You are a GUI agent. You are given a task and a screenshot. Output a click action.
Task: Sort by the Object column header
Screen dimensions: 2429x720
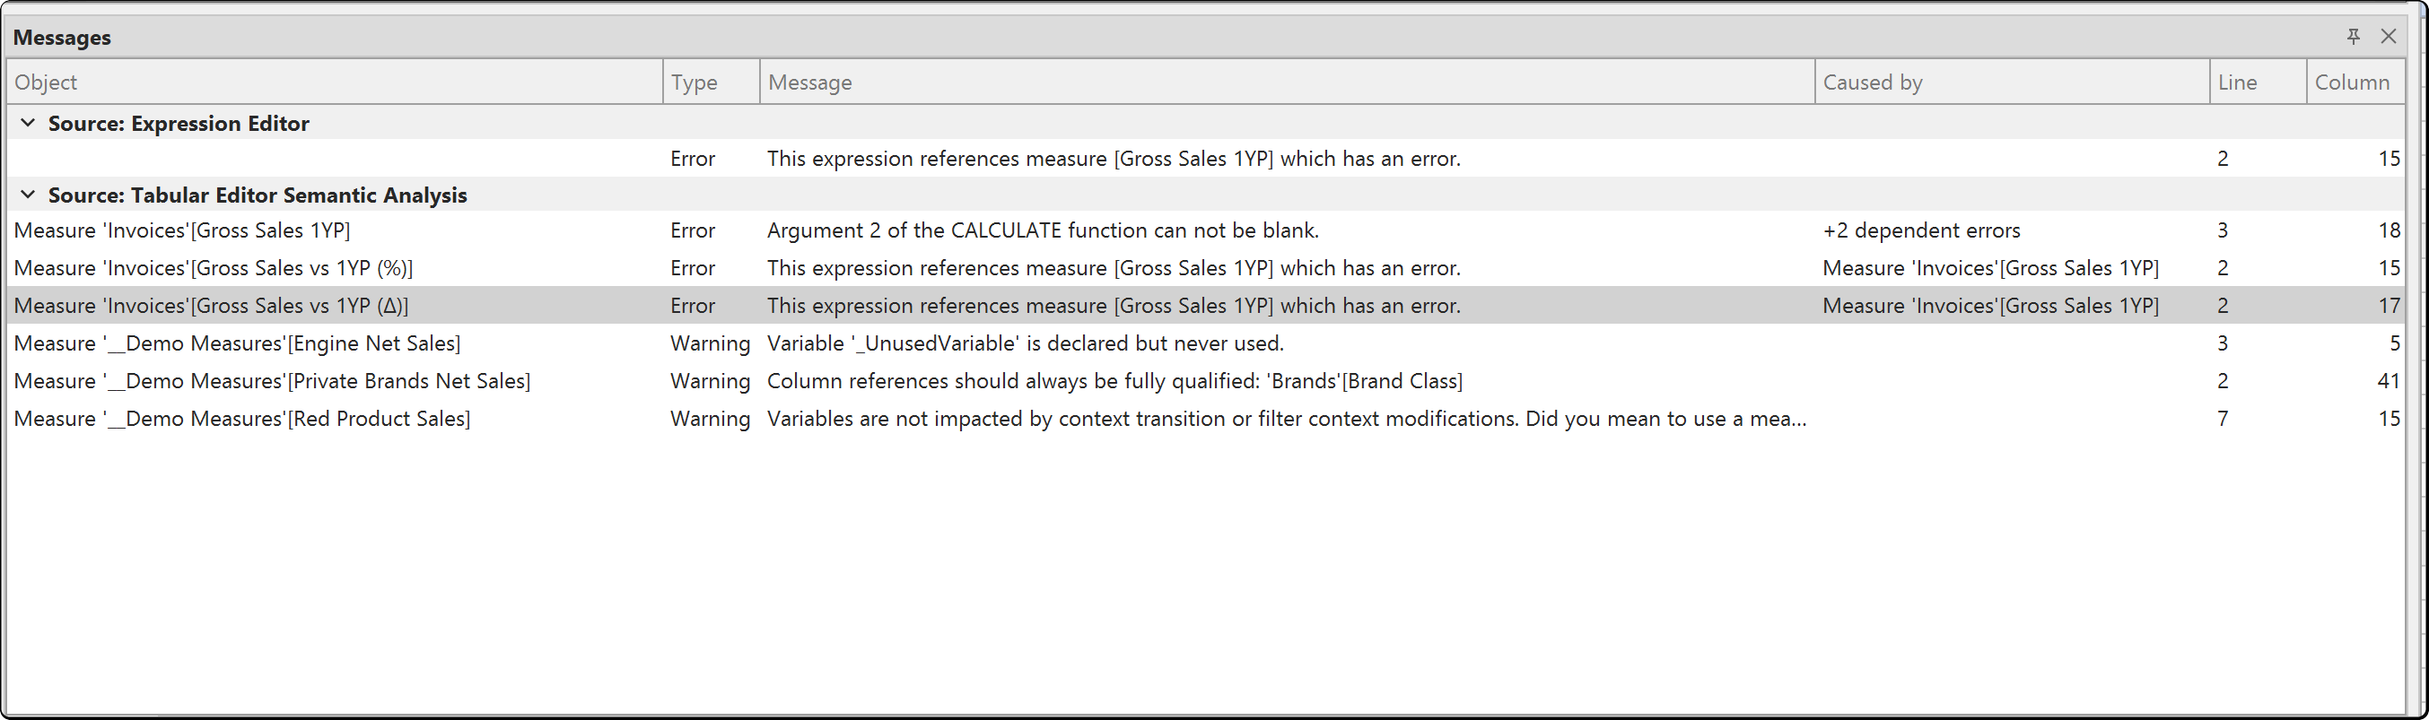[335, 82]
